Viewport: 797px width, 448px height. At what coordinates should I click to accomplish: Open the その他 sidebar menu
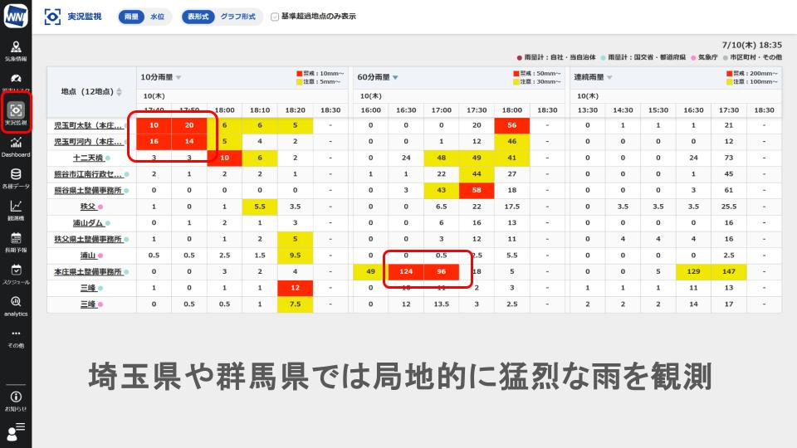(x=16, y=337)
